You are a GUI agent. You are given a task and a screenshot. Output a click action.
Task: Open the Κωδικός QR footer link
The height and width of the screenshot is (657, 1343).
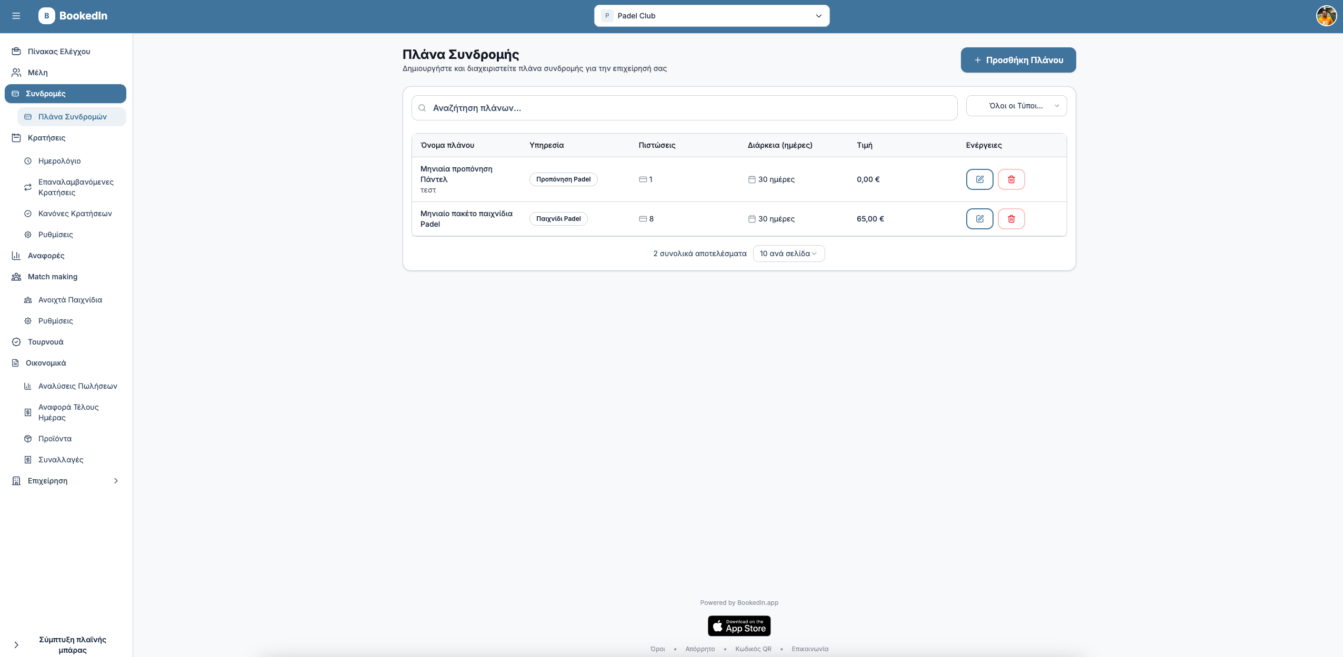click(753, 649)
